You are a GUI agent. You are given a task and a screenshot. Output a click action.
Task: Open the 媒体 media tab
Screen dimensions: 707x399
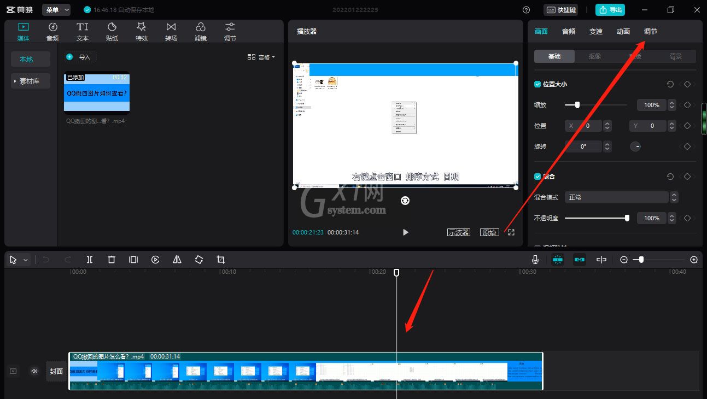[x=24, y=32]
